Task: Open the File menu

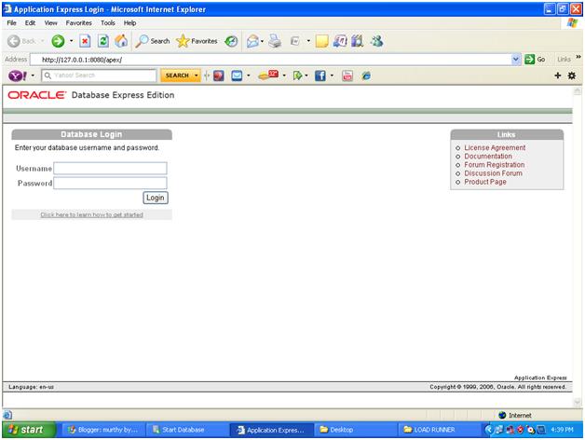Action: point(11,22)
